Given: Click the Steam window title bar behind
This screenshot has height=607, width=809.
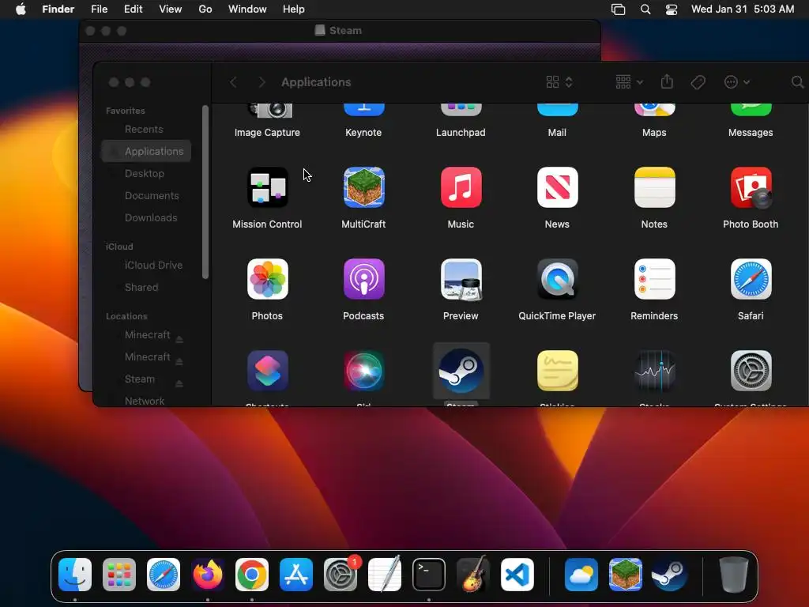Looking at the screenshot, I should 340,31.
